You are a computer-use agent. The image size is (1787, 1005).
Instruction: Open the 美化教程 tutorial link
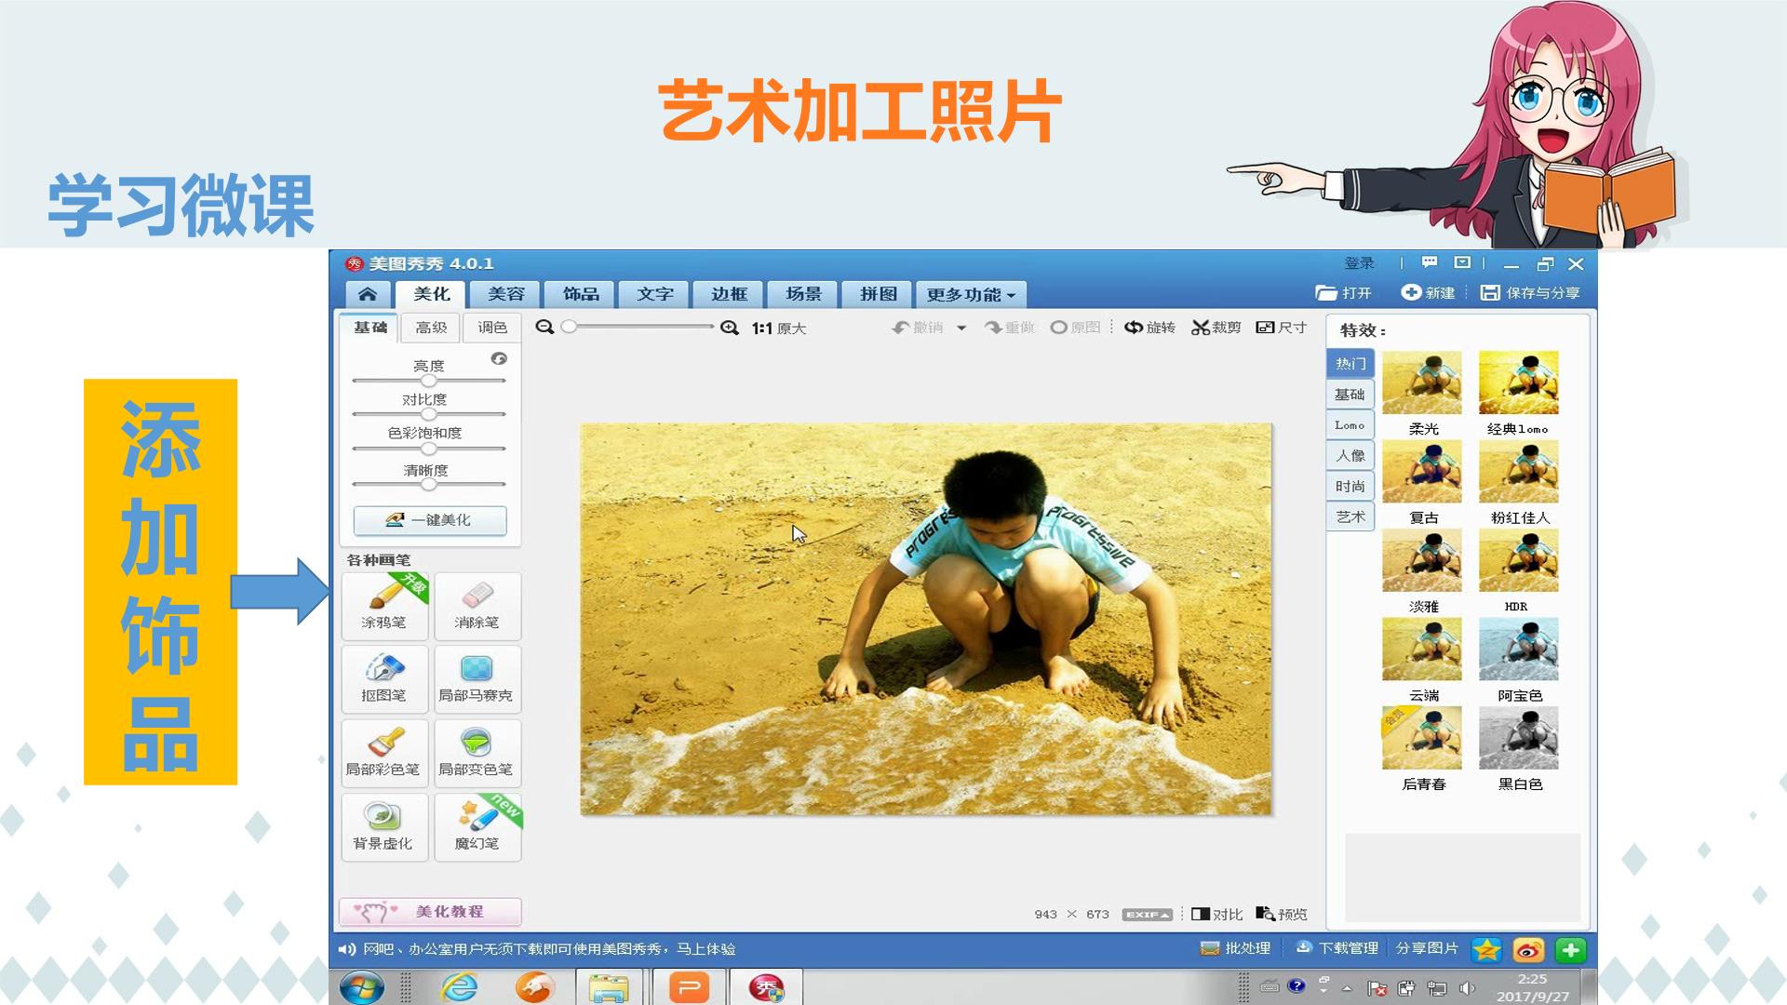pos(430,912)
